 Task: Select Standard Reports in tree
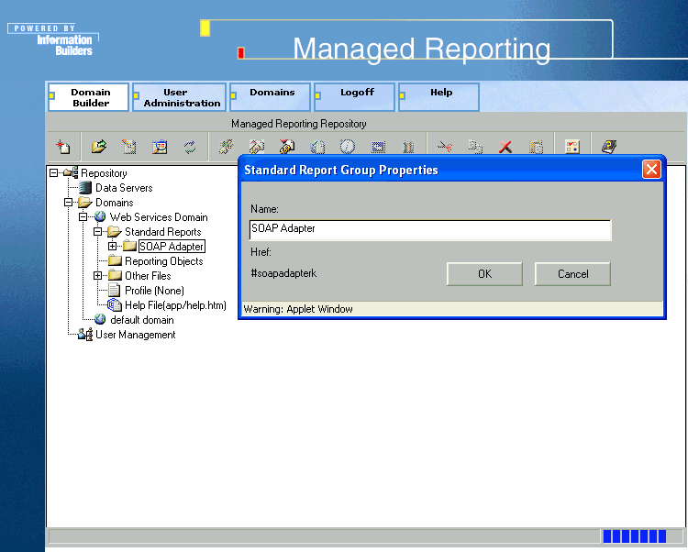163,232
